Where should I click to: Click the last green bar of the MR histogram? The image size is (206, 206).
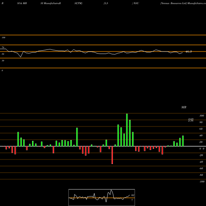pyautogui.click(x=183, y=141)
